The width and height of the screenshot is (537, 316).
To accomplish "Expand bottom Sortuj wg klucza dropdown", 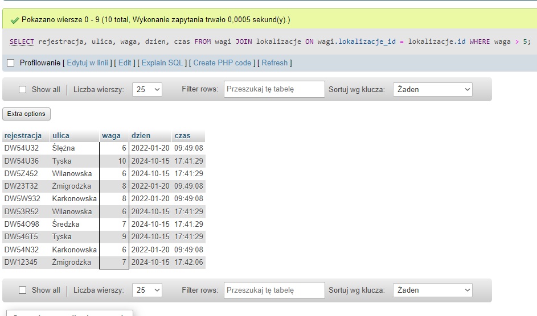I will [x=433, y=290].
